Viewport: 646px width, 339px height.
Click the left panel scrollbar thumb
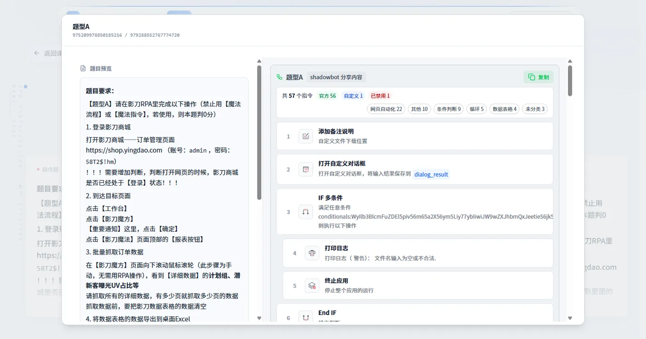259,133
